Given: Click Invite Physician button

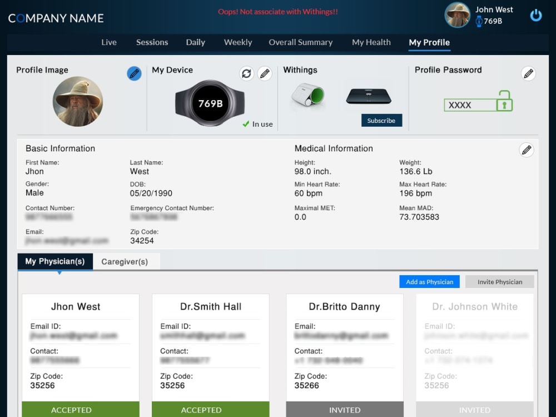Looking at the screenshot, I should click(x=500, y=282).
